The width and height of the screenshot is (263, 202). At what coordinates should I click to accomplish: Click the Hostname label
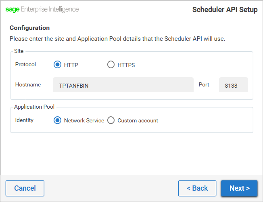coord(28,84)
